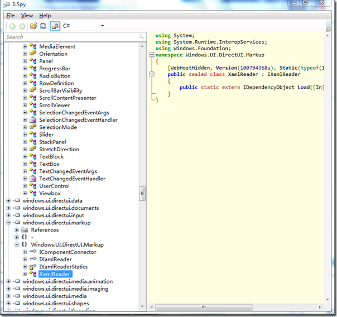Click the search magnifier icon
This screenshot has width=337, height=317.
click(x=141, y=36)
